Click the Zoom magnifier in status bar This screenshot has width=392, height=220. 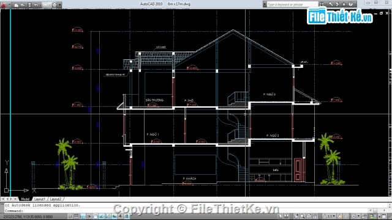click(x=303, y=216)
